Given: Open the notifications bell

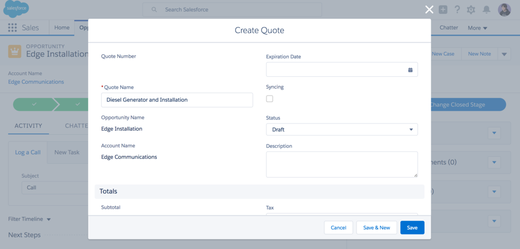Looking at the screenshot, I should [x=486, y=10].
